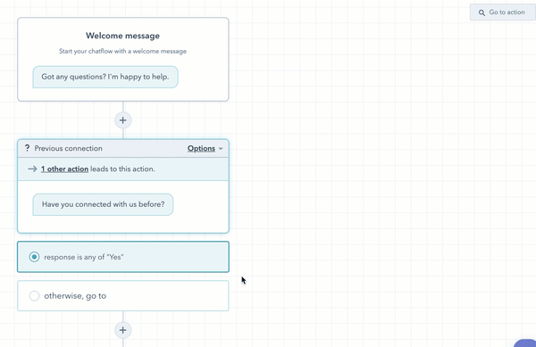Image resolution: width=536 pixels, height=347 pixels.
Task: Click the "otherwise, go to" branch label
Action: [x=75, y=296]
